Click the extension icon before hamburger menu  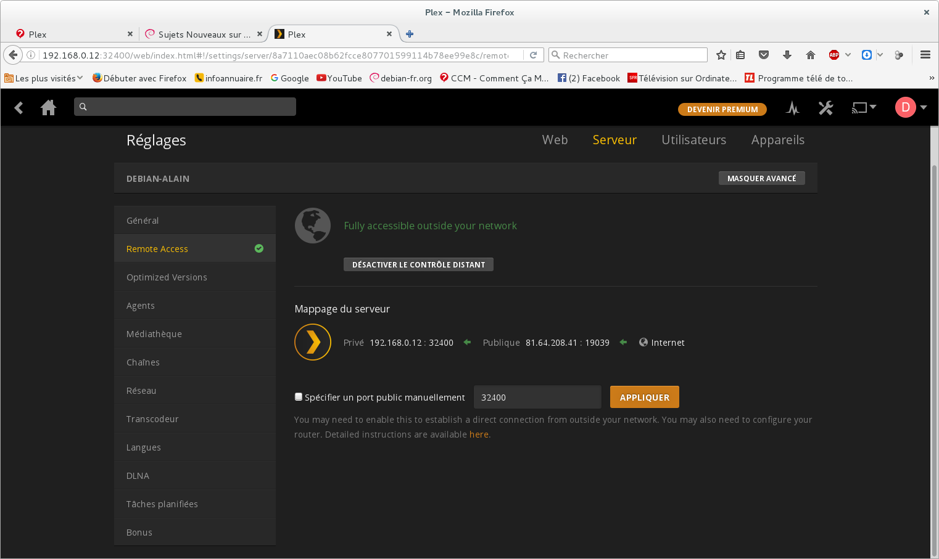899,55
